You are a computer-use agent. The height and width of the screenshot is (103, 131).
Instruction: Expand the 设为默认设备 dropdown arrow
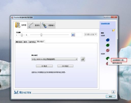pos(96,34)
